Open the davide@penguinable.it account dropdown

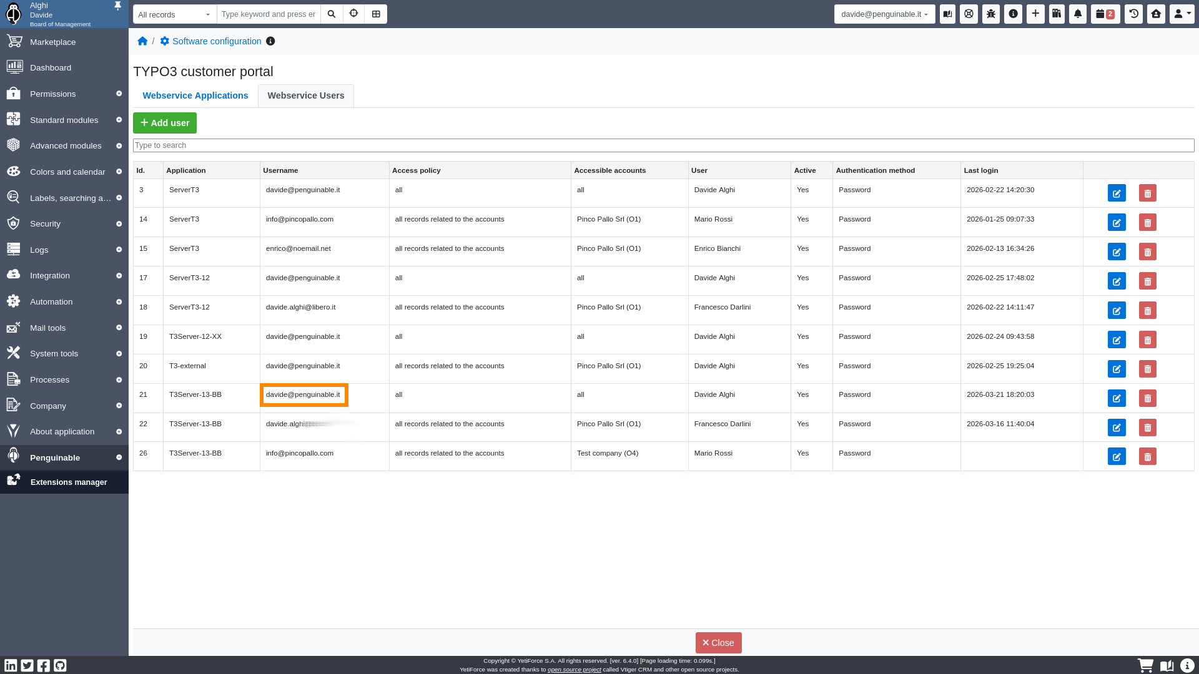coord(884,14)
